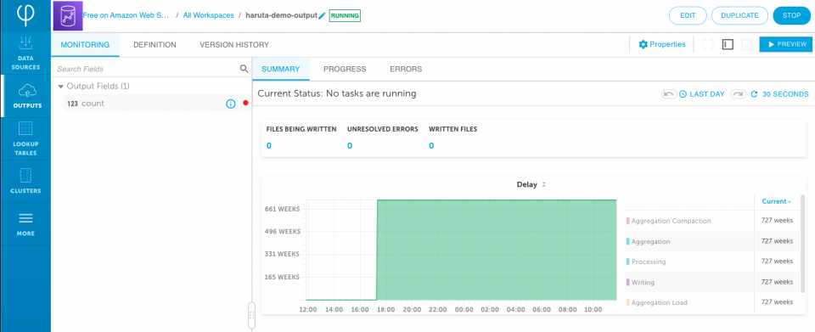Switch to the DEFINITION tab
Screen dimensions: 815x332
155,45
